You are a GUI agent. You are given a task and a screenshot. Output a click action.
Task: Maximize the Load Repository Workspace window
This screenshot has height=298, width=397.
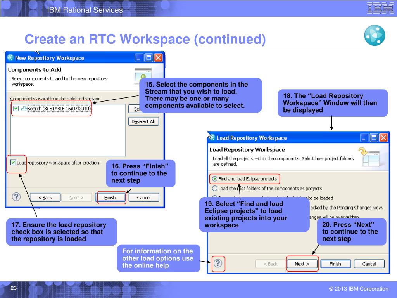374,138
